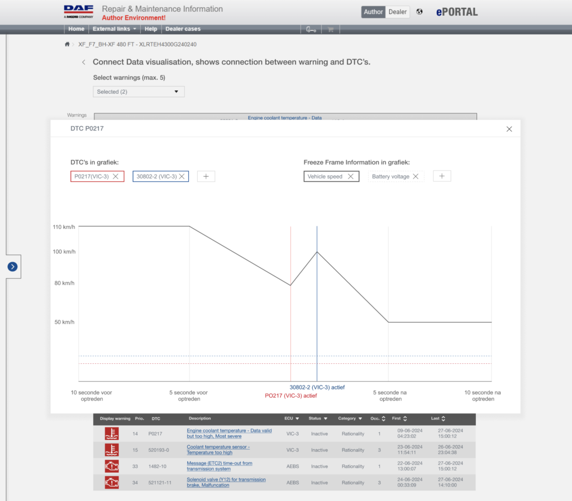
Task: Open the Dealer cases menu item
Action: click(183, 29)
